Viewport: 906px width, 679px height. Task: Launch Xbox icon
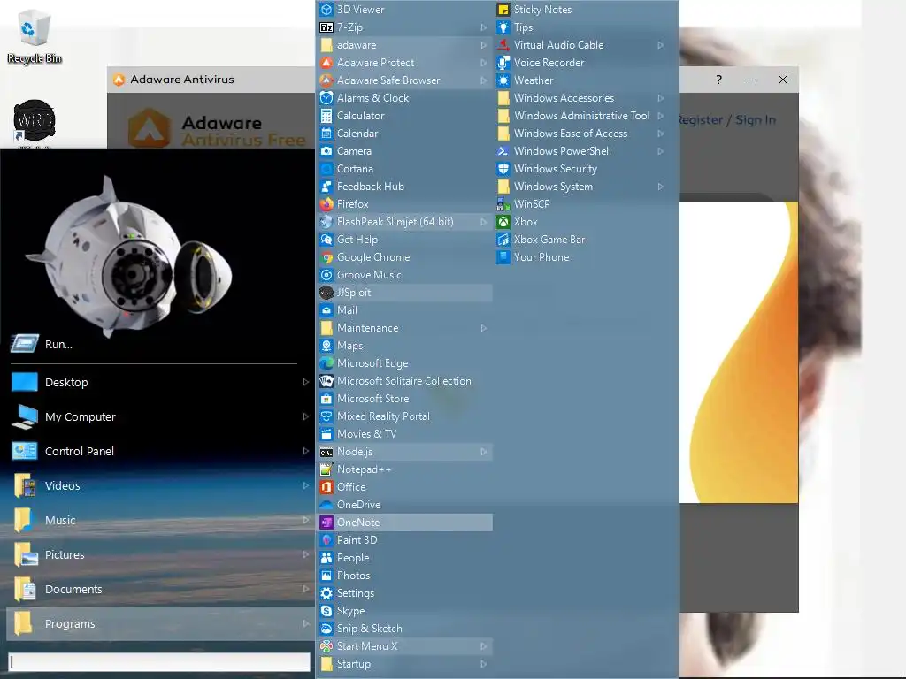[x=503, y=222]
